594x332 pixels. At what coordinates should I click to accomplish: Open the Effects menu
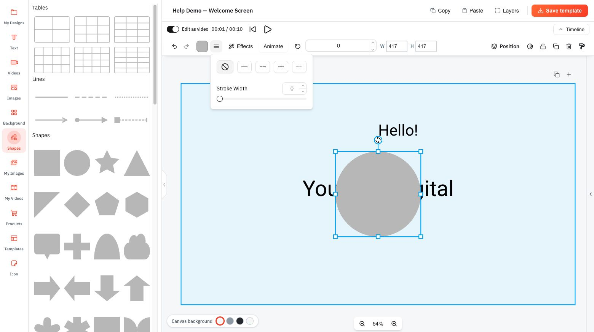pos(241,46)
